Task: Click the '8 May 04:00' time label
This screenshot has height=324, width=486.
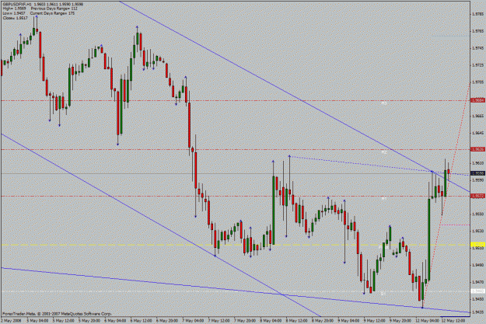Action: pyautogui.click(x=271, y=321)
